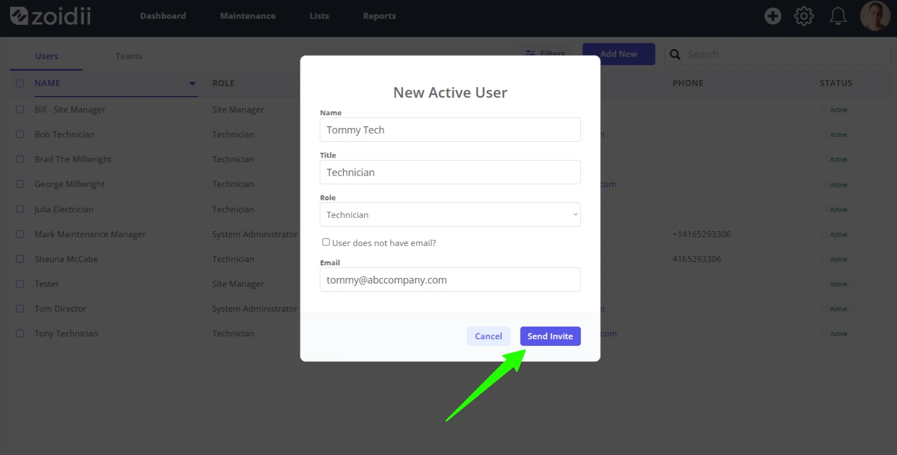The image size is (897, 455).
Task: Click the ROLE column header
Action: pos(223,83)
